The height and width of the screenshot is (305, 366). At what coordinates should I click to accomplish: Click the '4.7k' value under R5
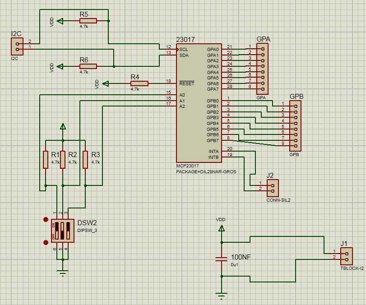coord(84,27)
